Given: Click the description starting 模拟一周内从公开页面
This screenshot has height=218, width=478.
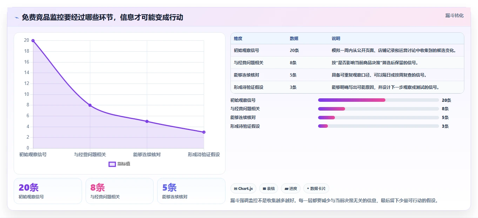Looking at the screenshot, I should coord(394,51).
